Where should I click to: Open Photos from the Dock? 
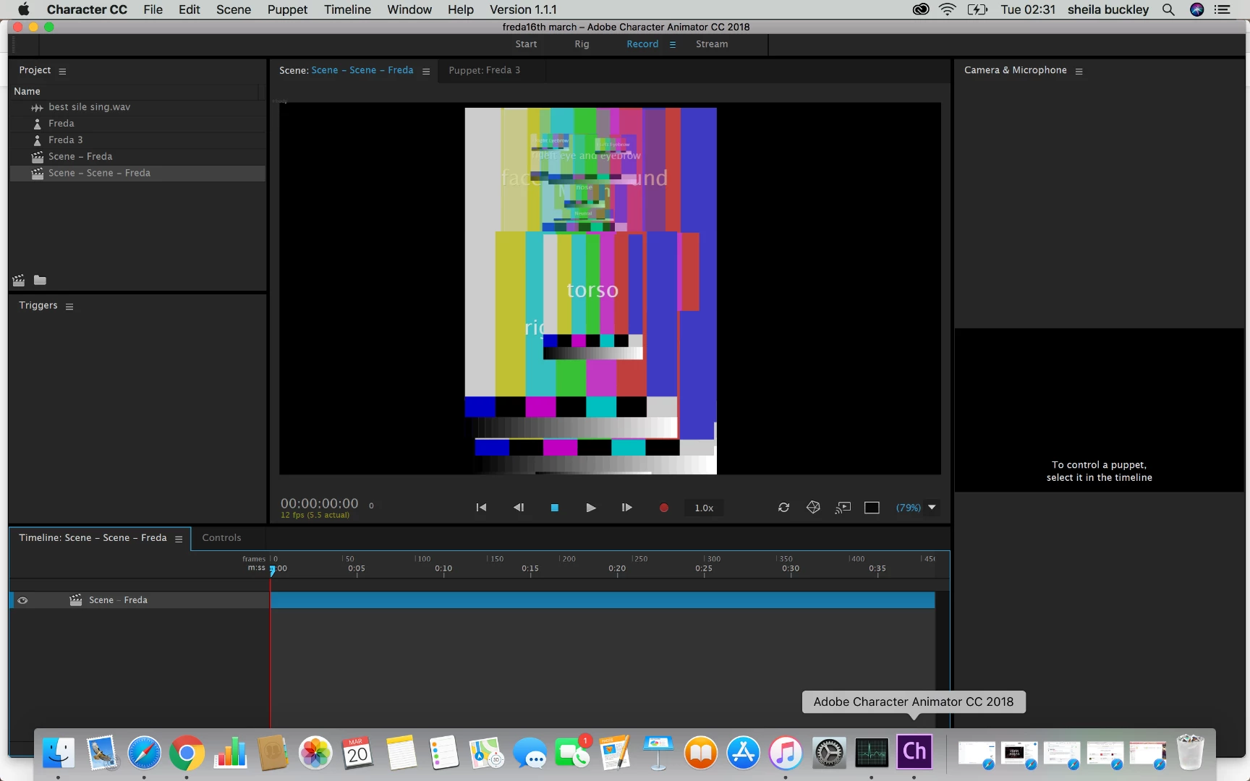tap(315, 754)
